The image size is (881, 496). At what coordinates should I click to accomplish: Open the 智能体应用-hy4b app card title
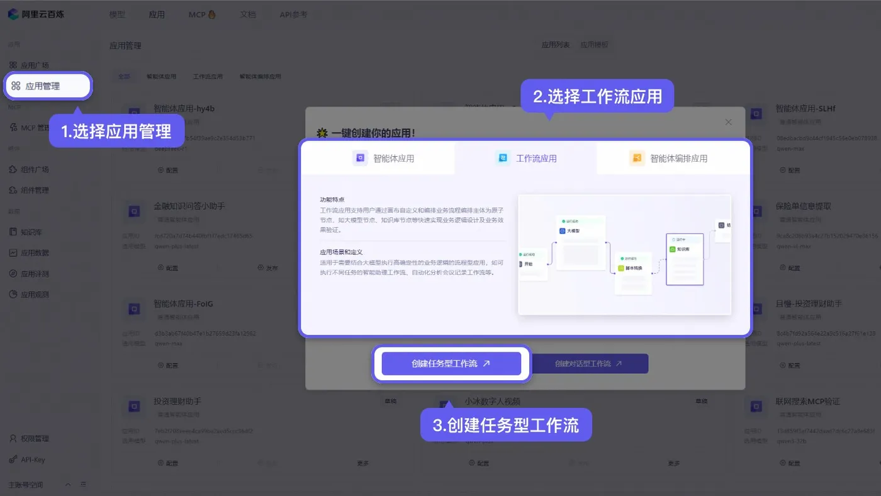[184, 108]
